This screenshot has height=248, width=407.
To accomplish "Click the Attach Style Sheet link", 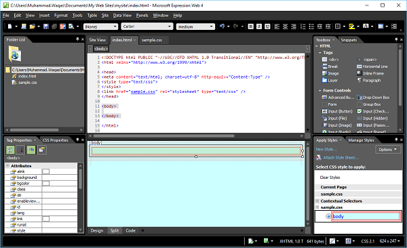I will coord(341,158).
